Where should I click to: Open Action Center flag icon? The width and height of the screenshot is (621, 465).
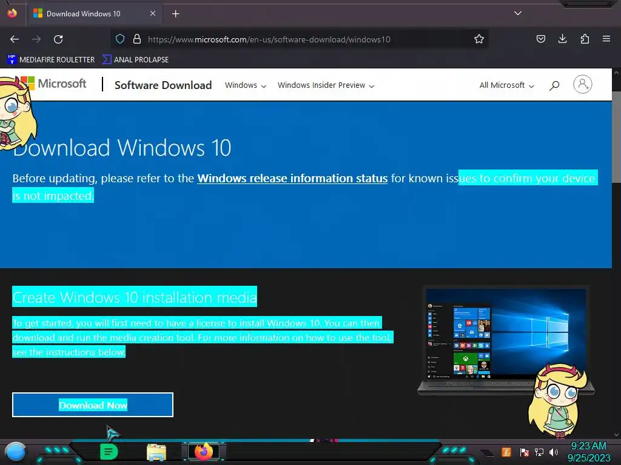(x=525, y=452)
